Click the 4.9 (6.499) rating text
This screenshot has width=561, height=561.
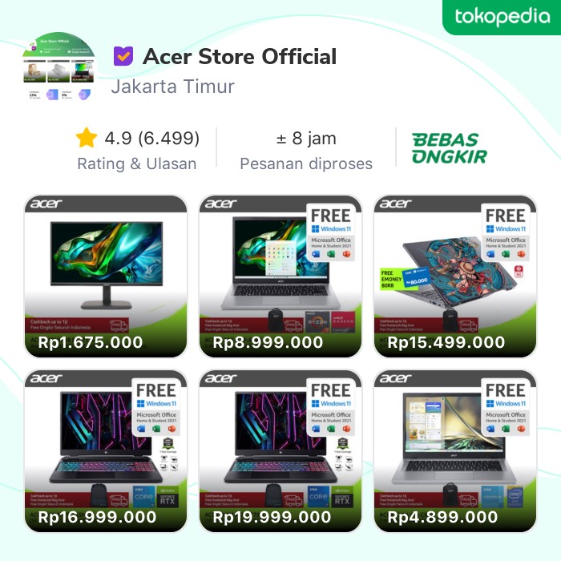pyautogui.click(x=151, y=139)
